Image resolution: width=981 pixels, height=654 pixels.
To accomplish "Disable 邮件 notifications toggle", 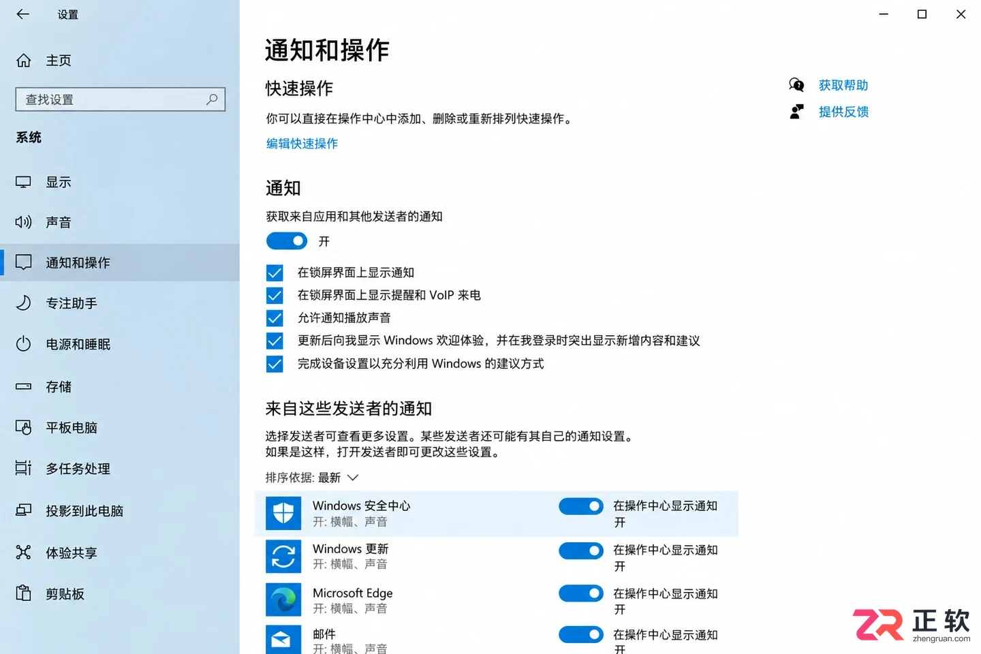I will click(581, 635).
